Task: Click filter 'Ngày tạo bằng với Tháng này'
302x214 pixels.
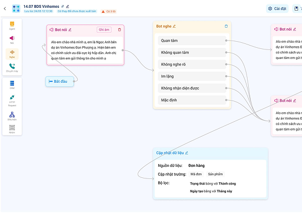Action: pyautogui.click(x=211, y=191)
